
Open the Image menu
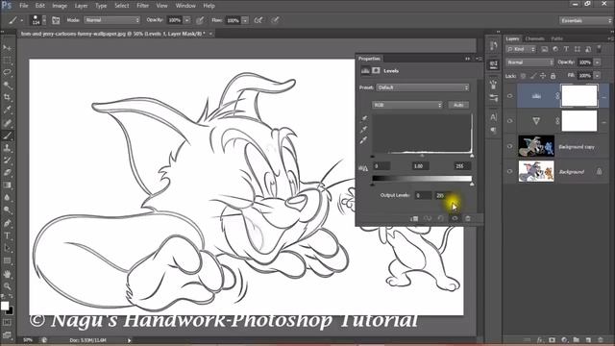click(60, 6)
